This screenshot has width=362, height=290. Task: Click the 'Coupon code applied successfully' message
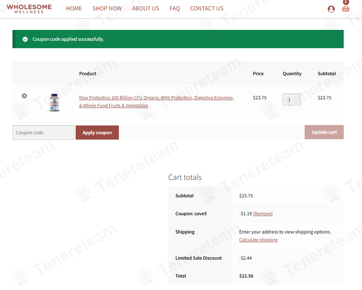pyautogui.click(x=68, y=39)
